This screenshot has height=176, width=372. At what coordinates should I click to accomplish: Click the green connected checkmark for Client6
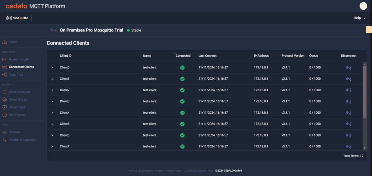tap(182, 135)
